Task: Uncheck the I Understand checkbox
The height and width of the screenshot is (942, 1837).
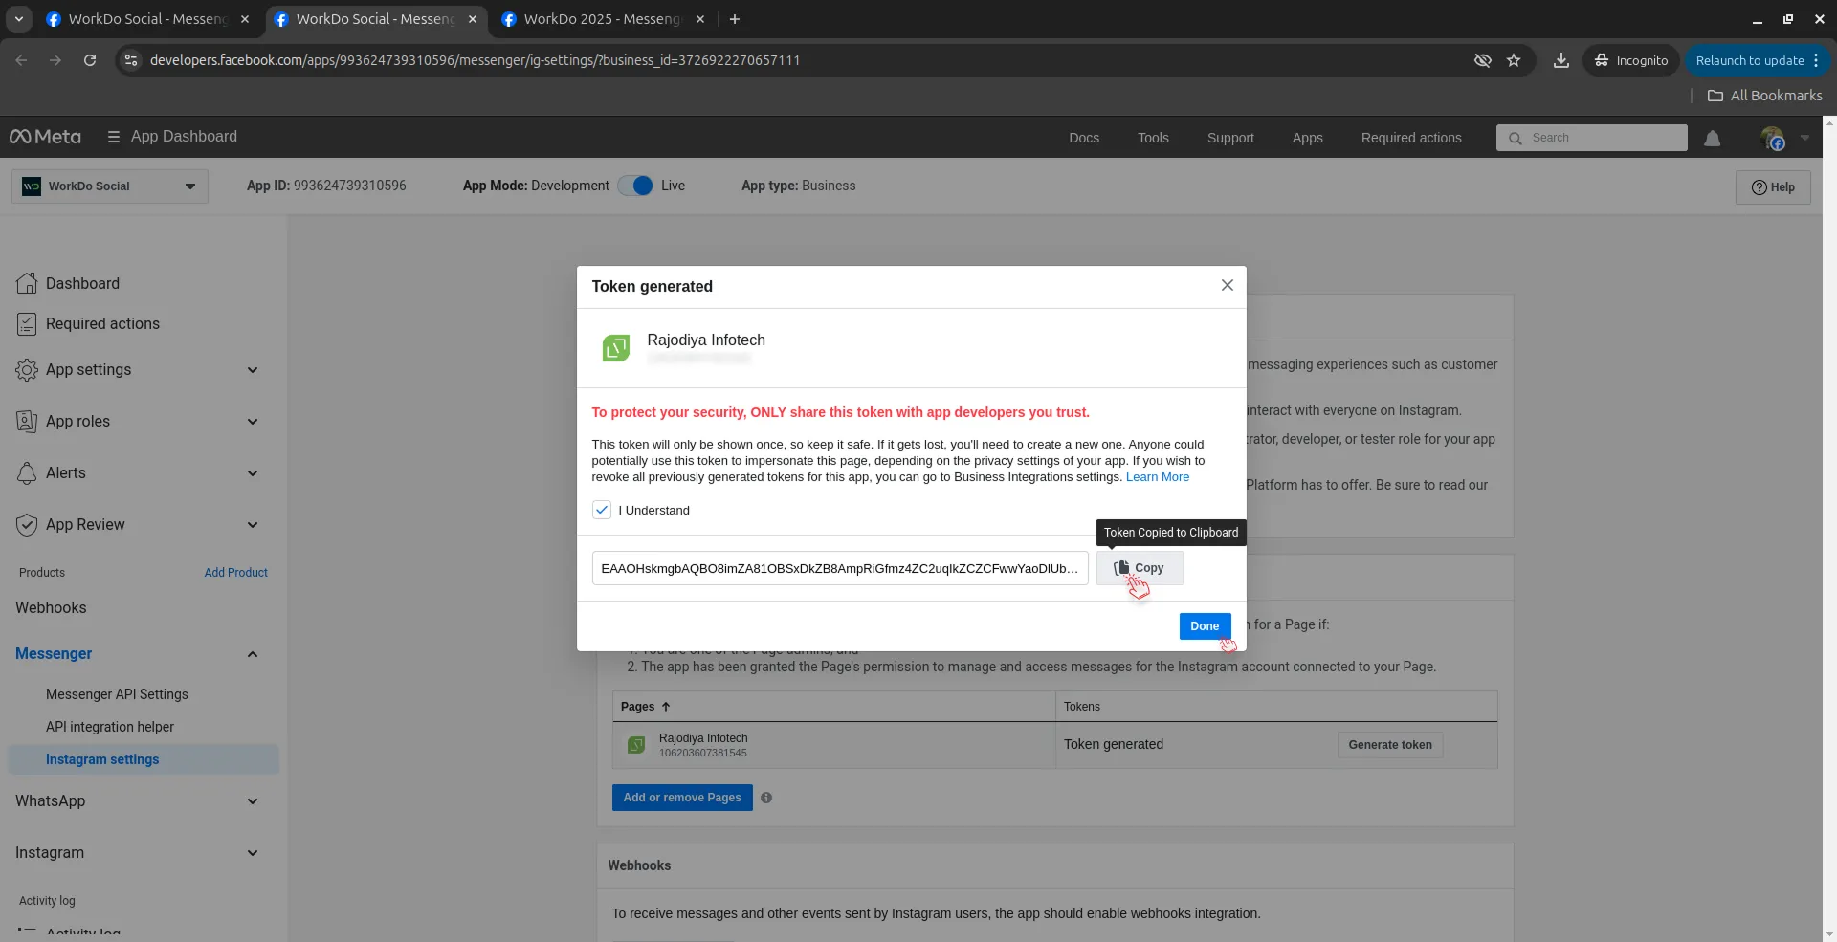Action: 602,510
